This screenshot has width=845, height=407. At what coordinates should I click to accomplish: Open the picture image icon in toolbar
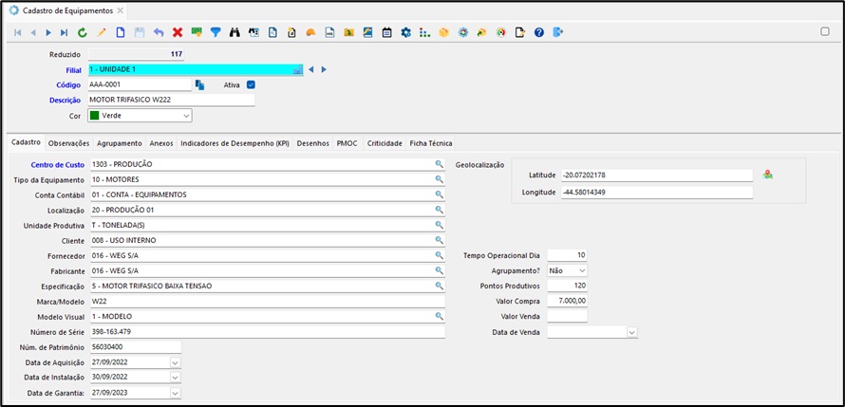click(367, 33)
